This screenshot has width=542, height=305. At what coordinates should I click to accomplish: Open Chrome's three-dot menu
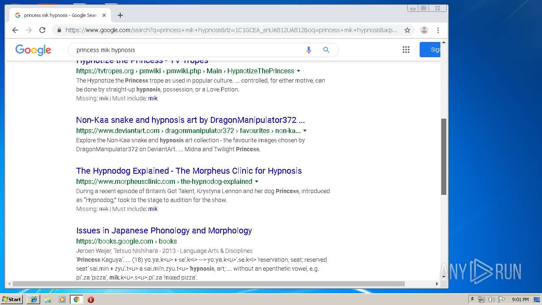click(438, 30)
